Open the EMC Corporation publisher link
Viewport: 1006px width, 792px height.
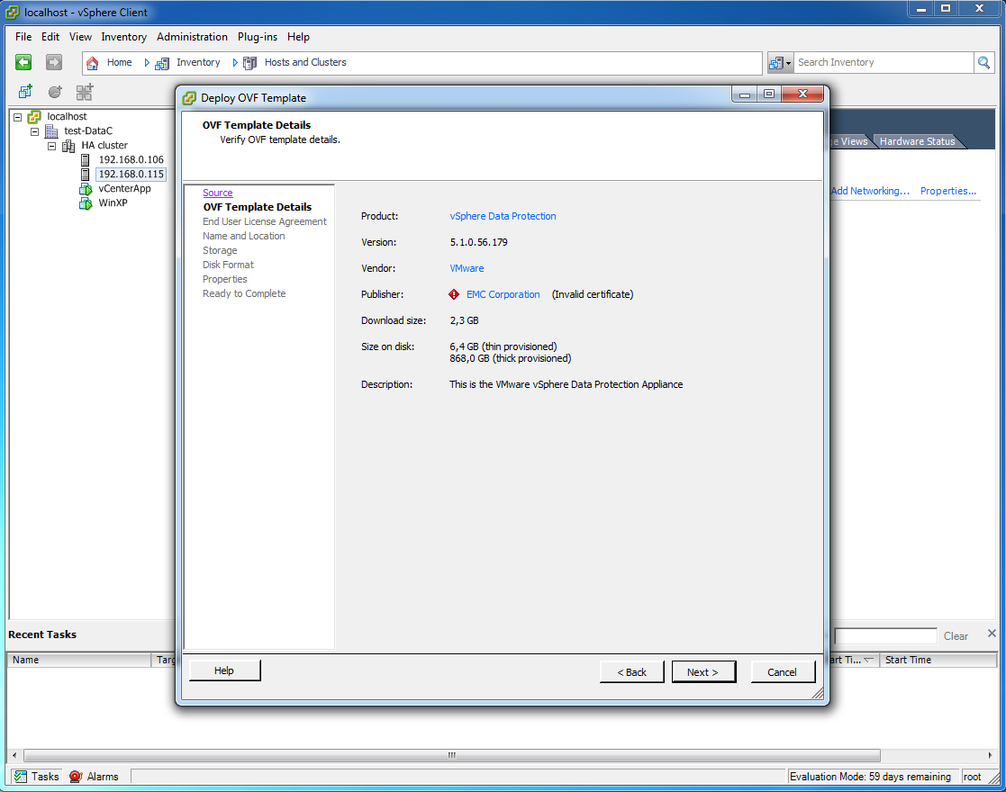coord(503,294)
